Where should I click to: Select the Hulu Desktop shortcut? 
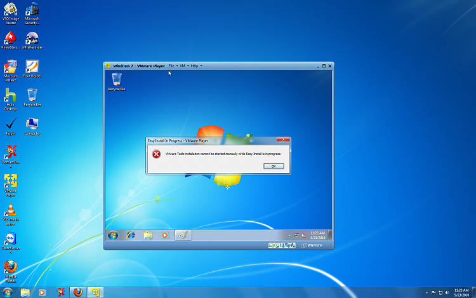(x=11, y=99)
